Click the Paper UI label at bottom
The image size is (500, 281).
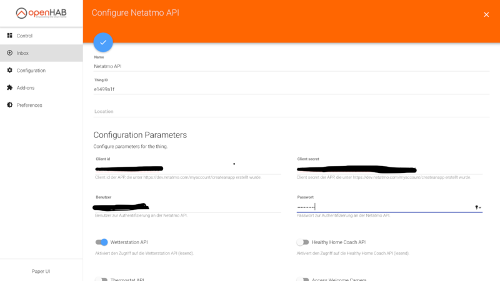41,271
